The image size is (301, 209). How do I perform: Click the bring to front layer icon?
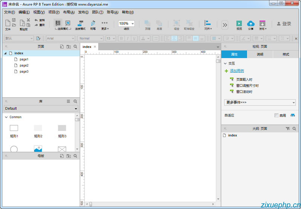147,23
